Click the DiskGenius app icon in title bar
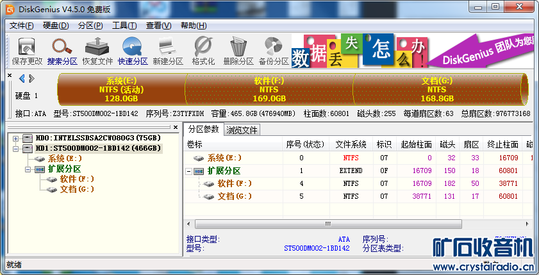539x275 pixels. [10, 9]
